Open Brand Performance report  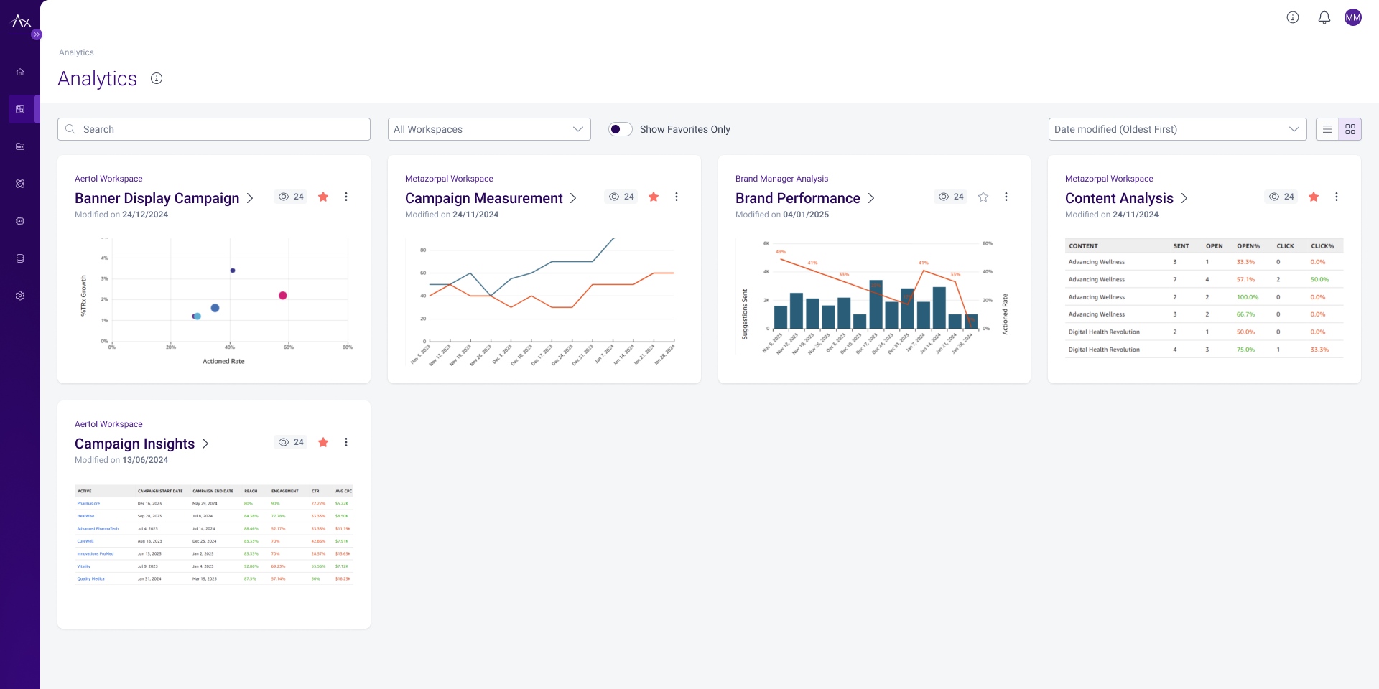798,198
